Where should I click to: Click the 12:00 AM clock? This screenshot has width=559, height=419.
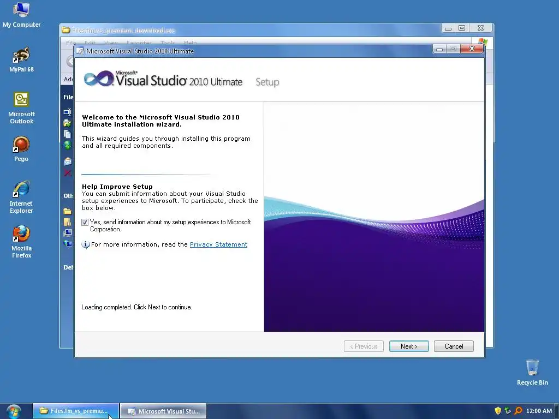[539, 411]
